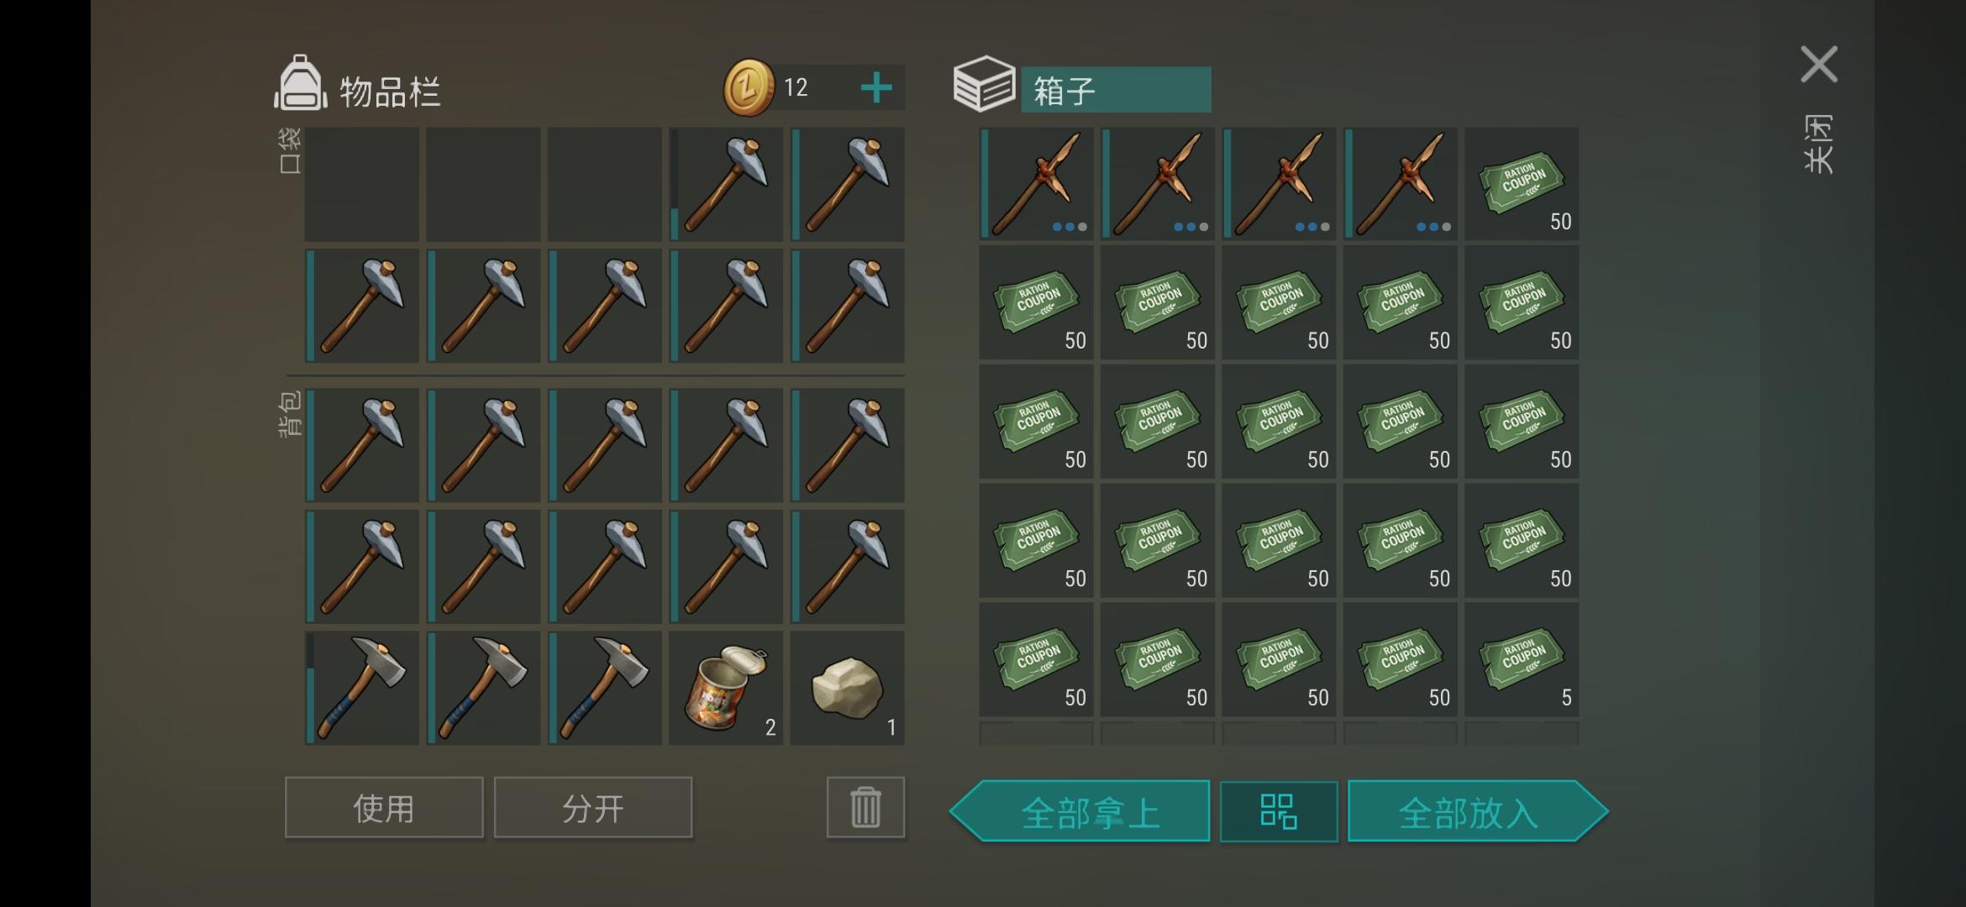Click the chest box icon
Image resolution: width=1966 pixels, height=907 pixels.
click(x=984, y=84)
